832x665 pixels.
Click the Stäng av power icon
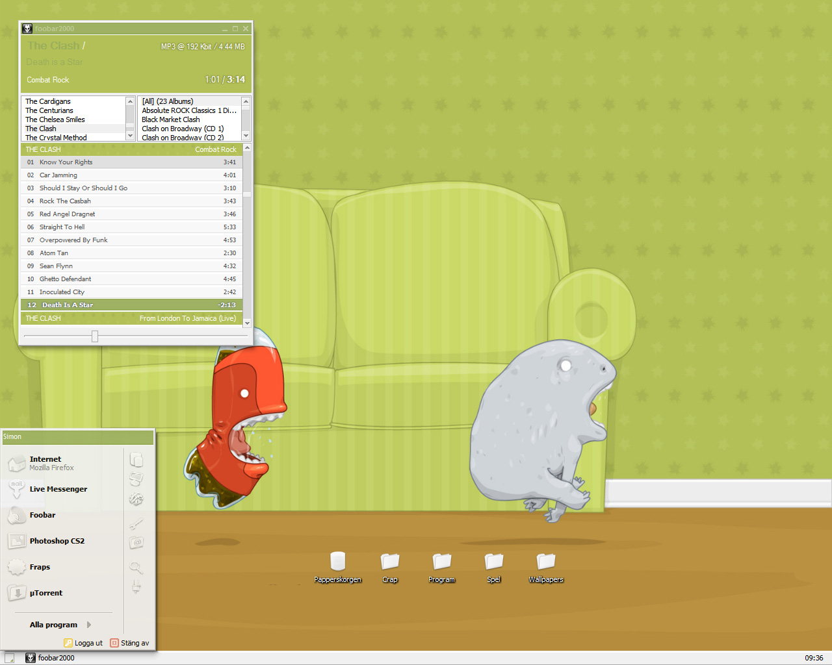[x=114, y=643]
